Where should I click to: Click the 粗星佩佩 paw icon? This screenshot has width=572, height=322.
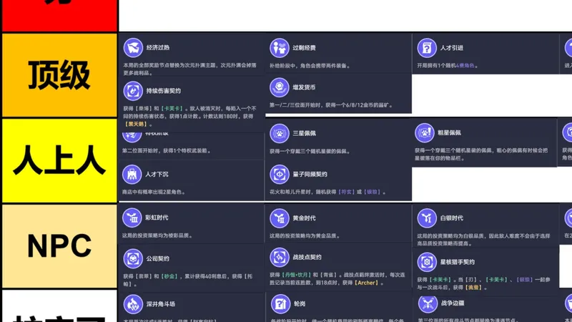(x=424, y=132)
